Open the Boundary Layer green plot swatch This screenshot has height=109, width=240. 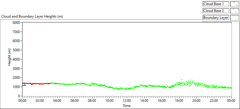tap(234, 18)
